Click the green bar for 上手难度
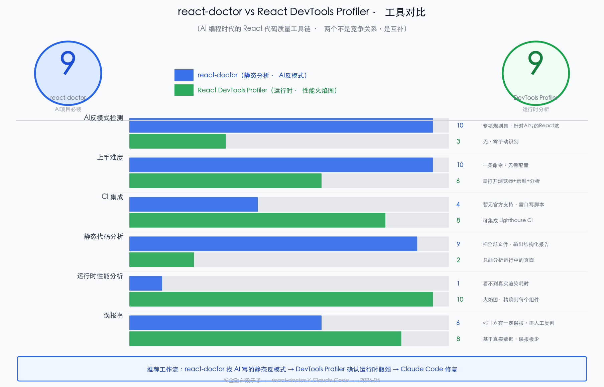Image resolution: width=604 pixels, height=387 pixels. tap(225, 181)
